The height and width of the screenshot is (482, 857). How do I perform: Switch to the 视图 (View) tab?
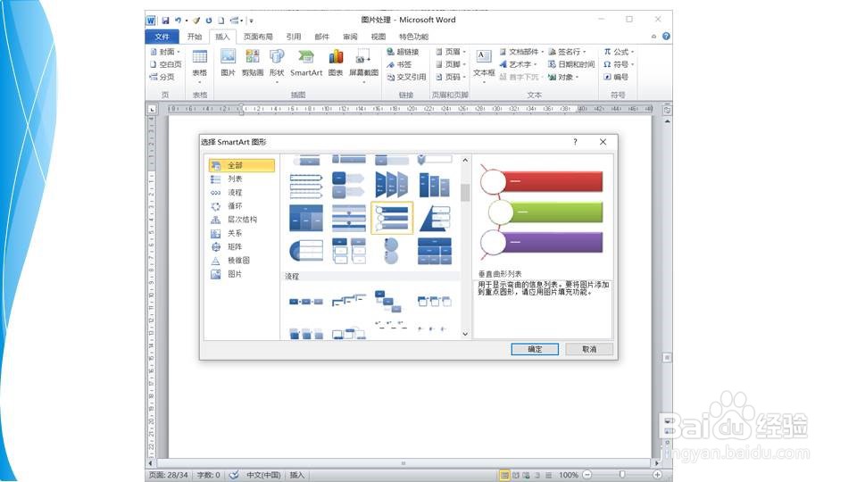(x=379, y=37)
